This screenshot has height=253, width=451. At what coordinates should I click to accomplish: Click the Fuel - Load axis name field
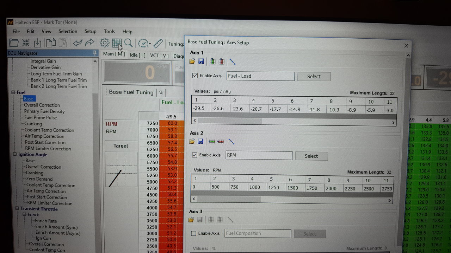pos(260,76)
